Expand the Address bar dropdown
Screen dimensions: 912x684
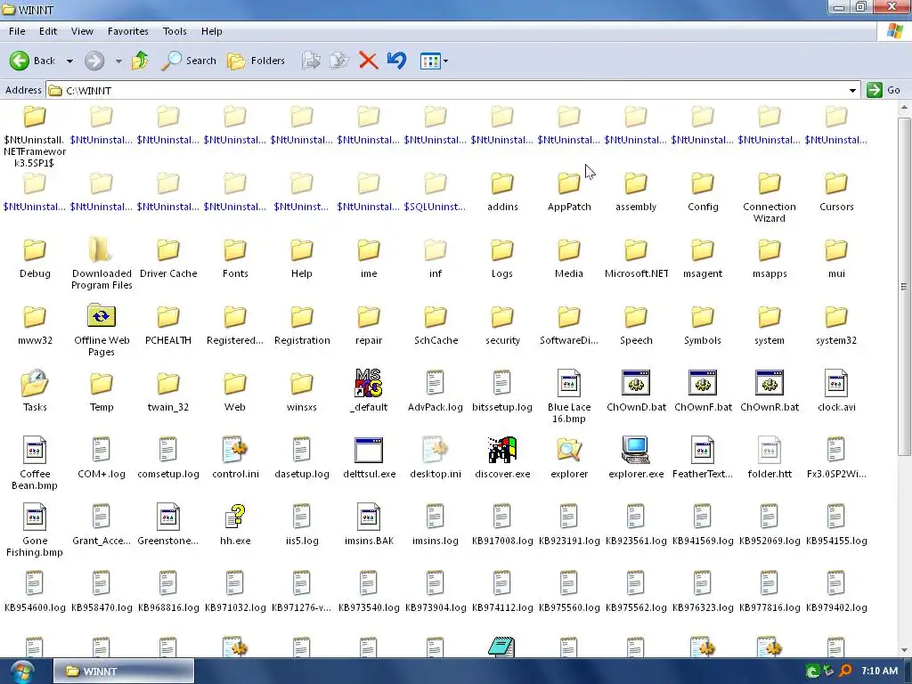[x=852, y=91]
